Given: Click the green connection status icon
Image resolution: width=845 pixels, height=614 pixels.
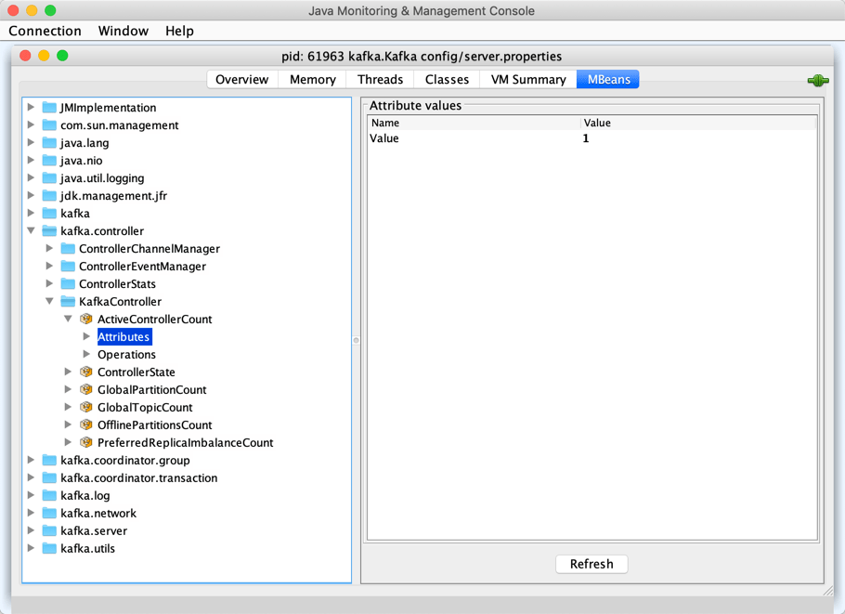Looking at the screenshot, I should coord(817,80).
